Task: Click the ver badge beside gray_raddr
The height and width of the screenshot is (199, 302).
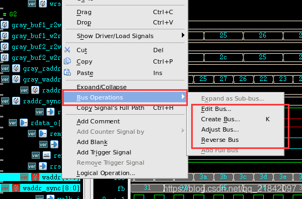Action: pos(5,69)
